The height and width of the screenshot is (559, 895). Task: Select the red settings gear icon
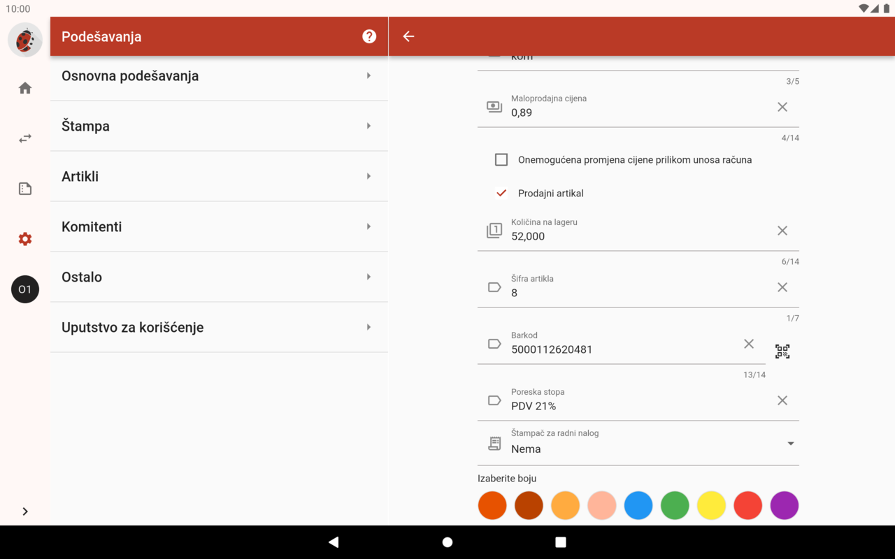[25, 239]
